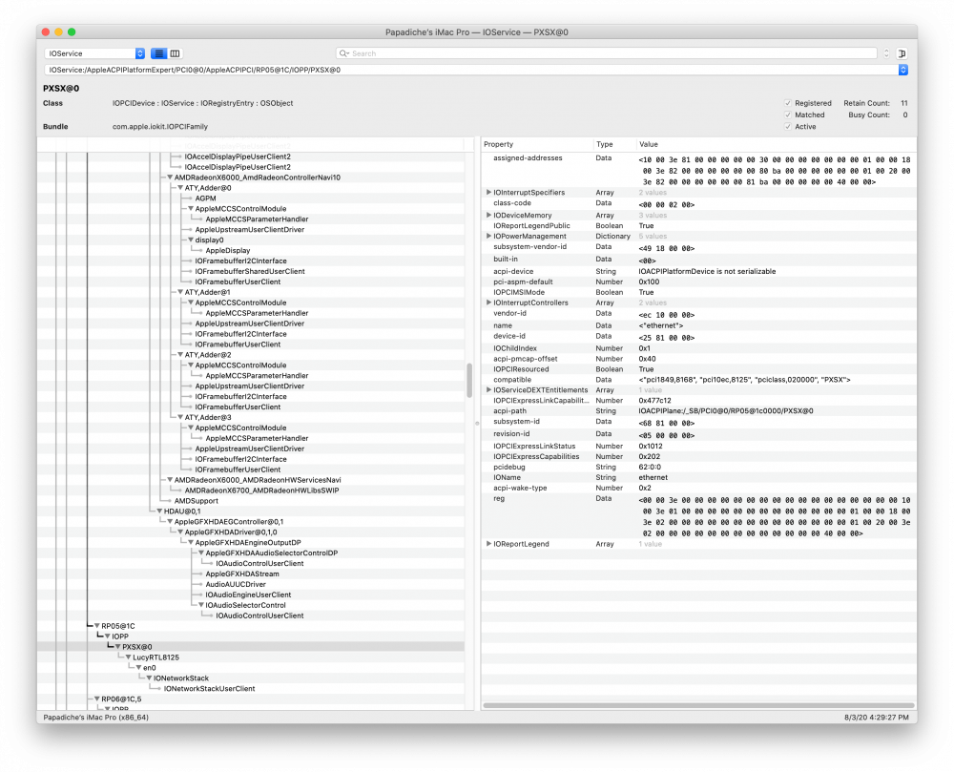Select the RP06@1C,5 tree node

pos(121,699)
